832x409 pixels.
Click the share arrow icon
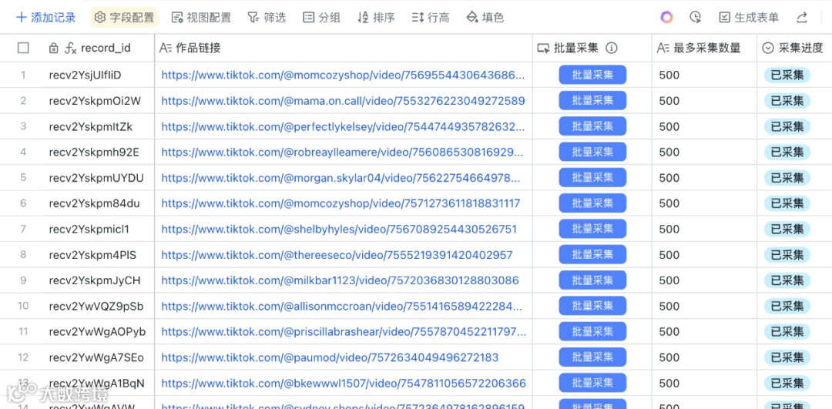(x=802, y=18)
